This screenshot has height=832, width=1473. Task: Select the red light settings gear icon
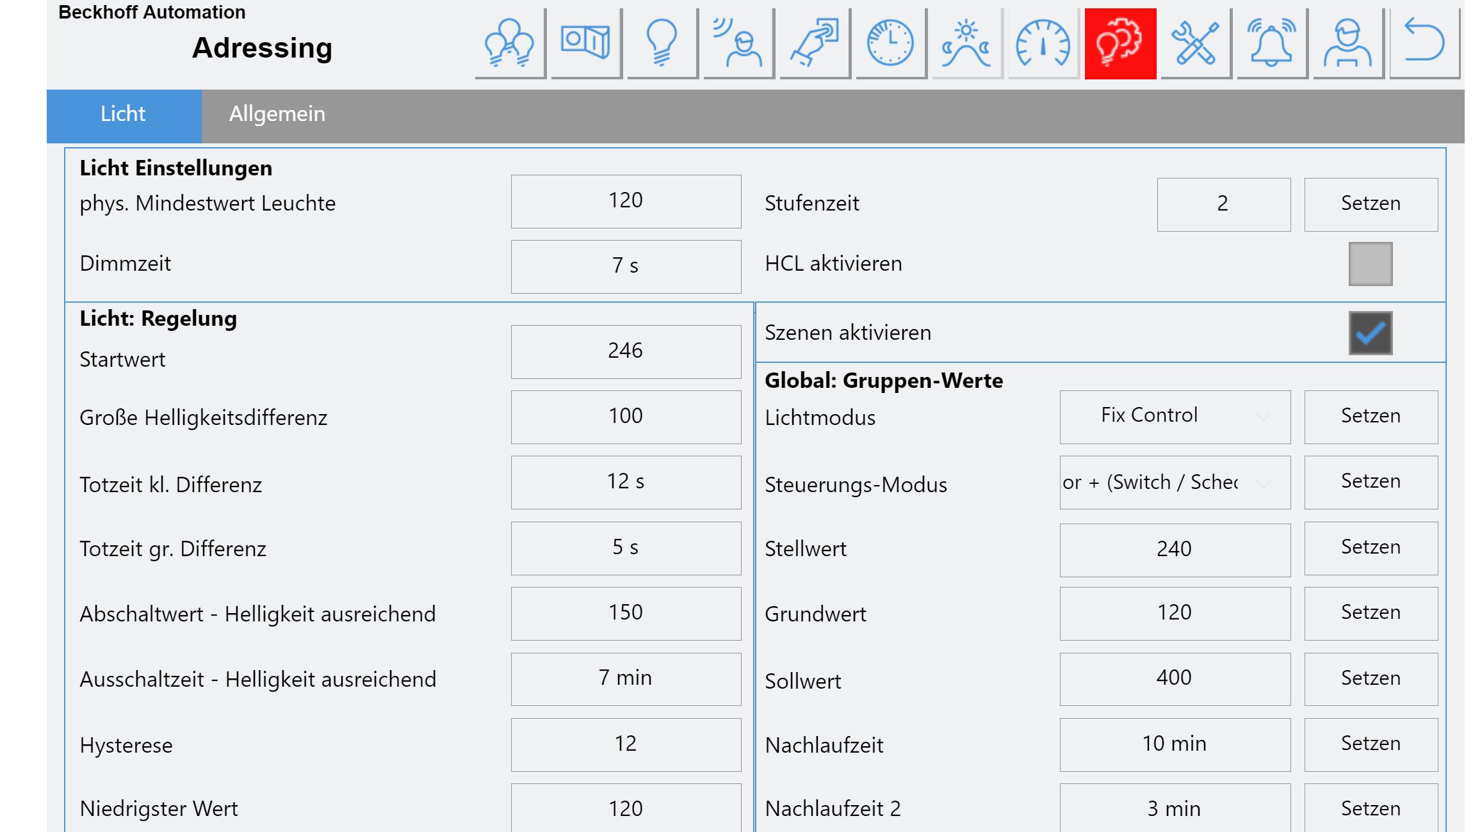click(x=1120, y=44)
